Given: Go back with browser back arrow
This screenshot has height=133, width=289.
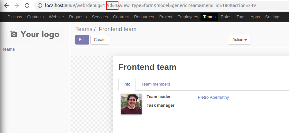Looking at the screenshot, I should point(6,5).
